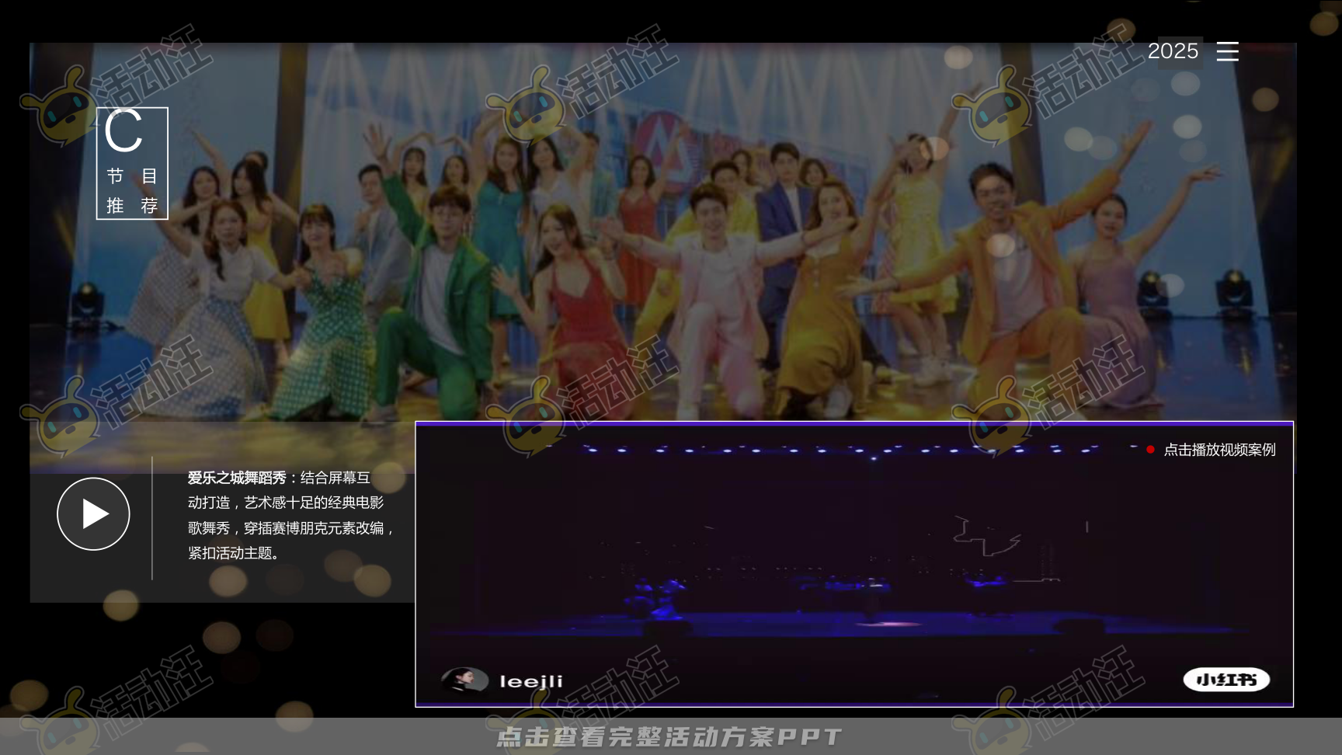Open the hamburger menu in the top right
Screen dimensions: 1342x755
(1228, 52)
